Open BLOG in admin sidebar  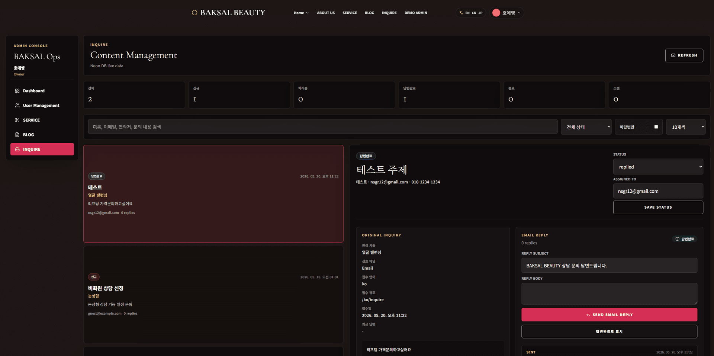42,135
